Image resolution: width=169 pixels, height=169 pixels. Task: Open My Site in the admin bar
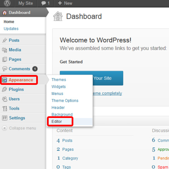[26, 3]
